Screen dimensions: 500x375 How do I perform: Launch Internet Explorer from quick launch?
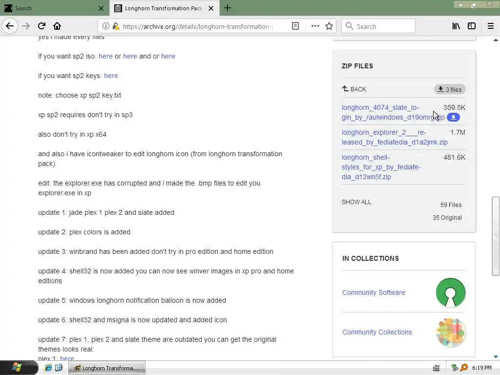pos(48,368)
